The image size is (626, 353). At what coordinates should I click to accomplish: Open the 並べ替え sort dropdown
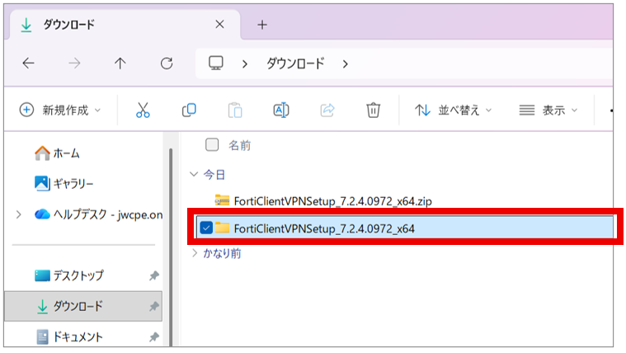453,110
